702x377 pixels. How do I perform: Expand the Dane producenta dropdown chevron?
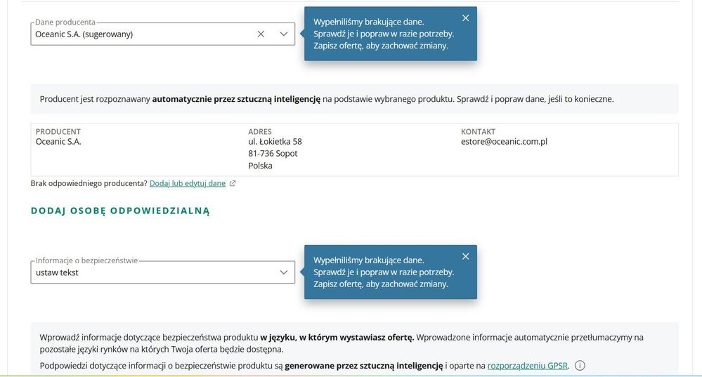click(x=284, y=34)
